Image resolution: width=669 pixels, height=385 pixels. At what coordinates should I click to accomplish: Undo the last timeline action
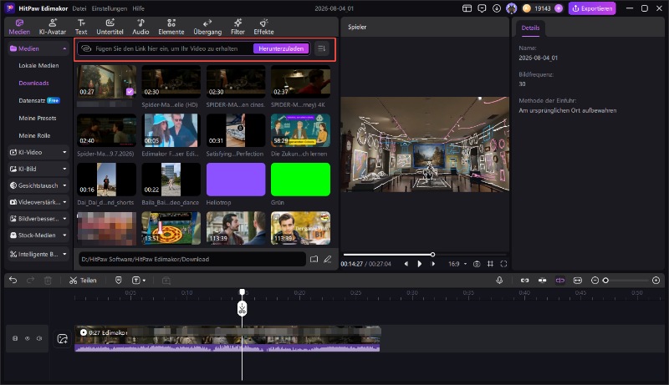[x=13, y=281]
